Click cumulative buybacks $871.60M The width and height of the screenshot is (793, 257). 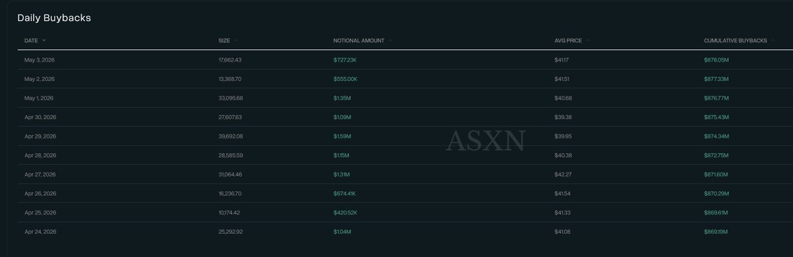pyautogui.click(x=716, y=175)
